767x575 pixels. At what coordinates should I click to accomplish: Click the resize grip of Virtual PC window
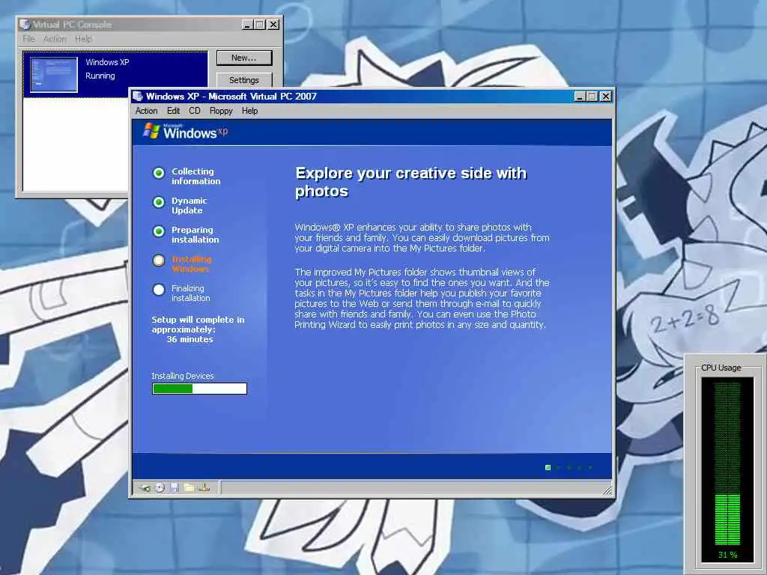[607, 489]
